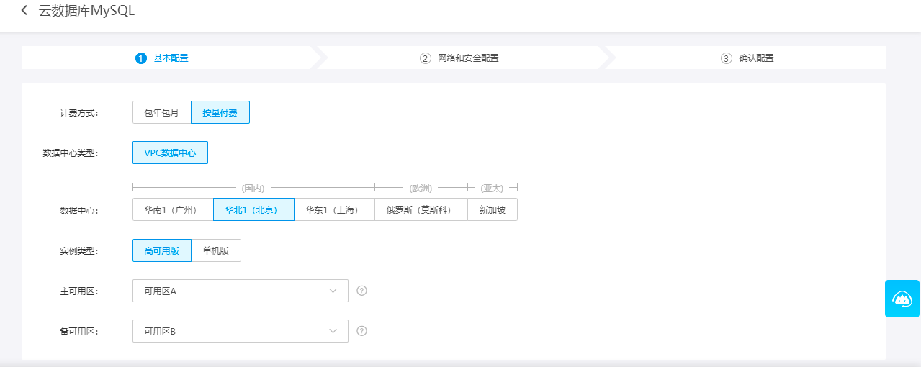Click the 数据中心类型 label

(71, 153)
